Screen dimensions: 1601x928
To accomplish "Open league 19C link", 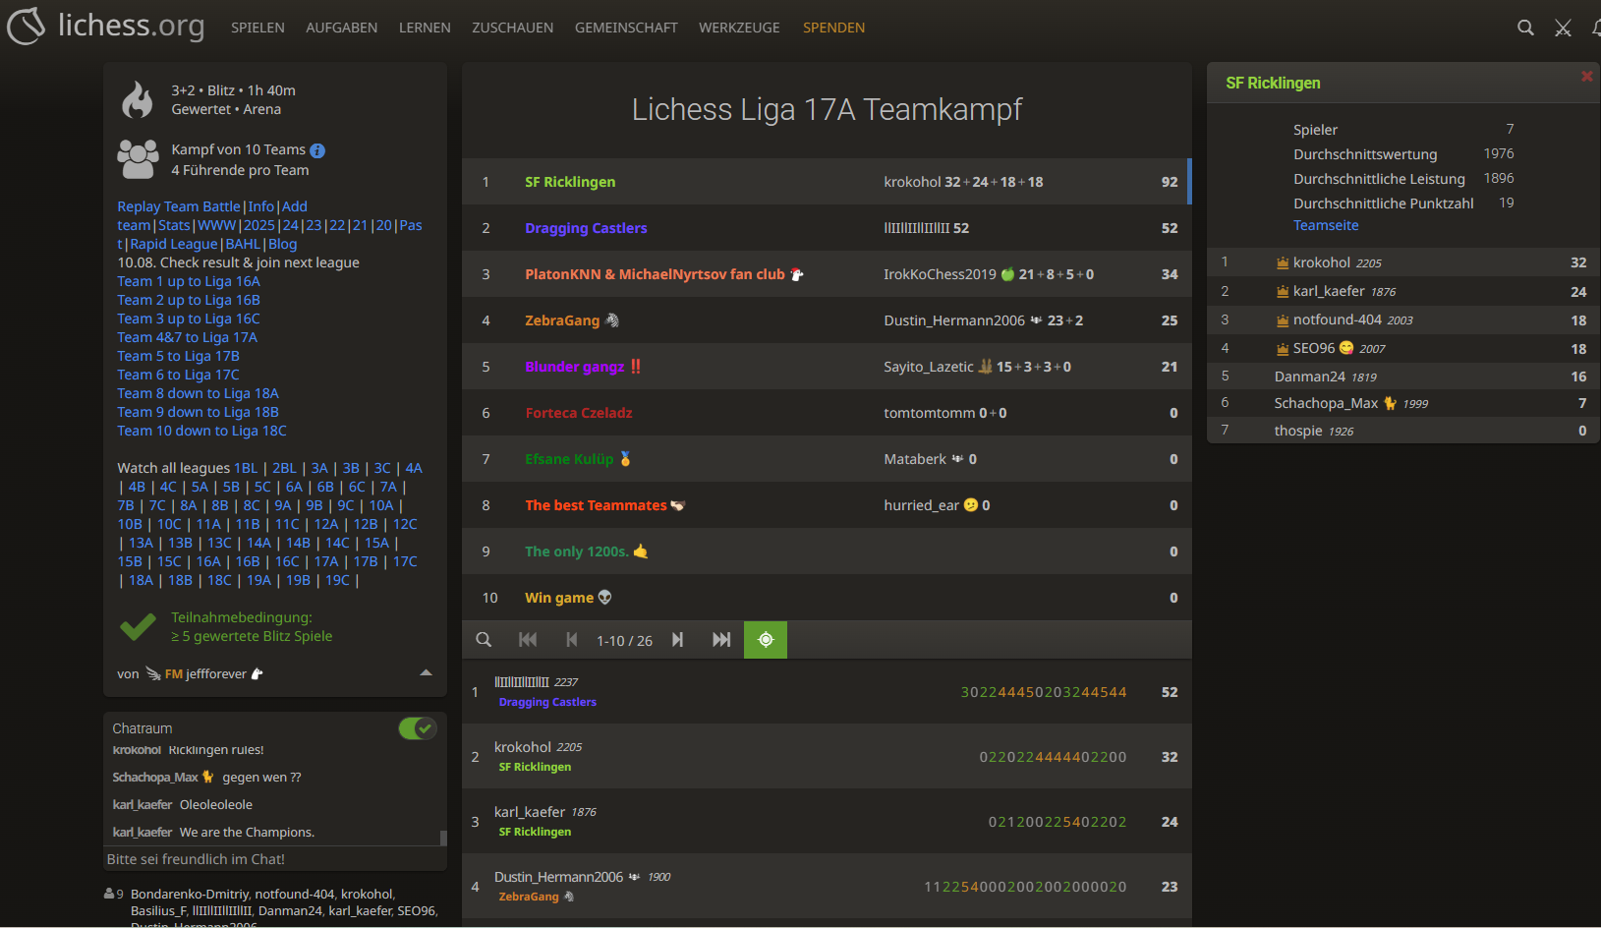I will coord(337,580).
